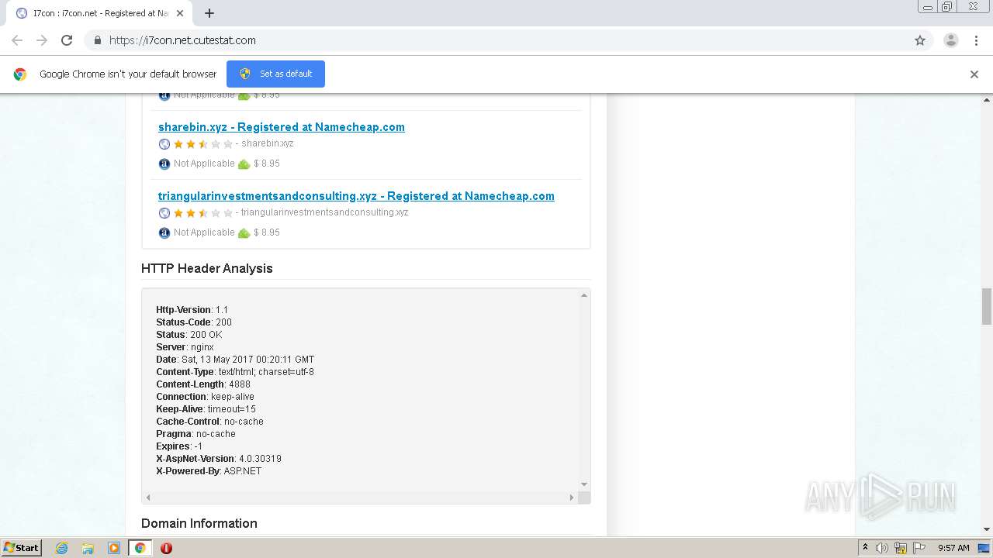
Task: Click globe icon beside triangularinvestmentsandconsulting.xyz rating
Action: click(x=164, y=213)
